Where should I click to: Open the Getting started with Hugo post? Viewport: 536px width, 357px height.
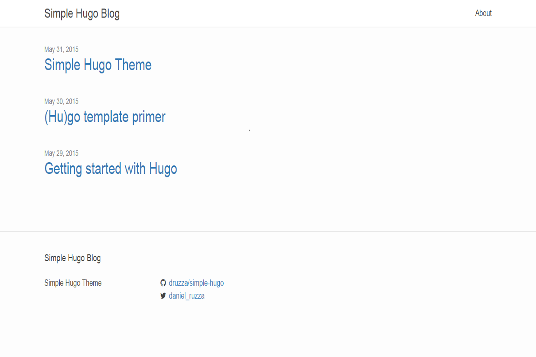tap(111, 169)
